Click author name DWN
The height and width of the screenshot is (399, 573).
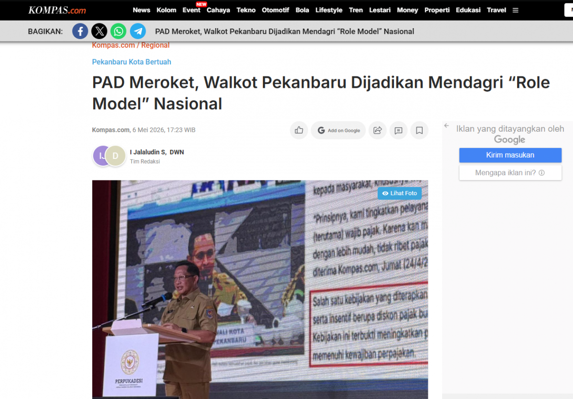click(177, 152)
